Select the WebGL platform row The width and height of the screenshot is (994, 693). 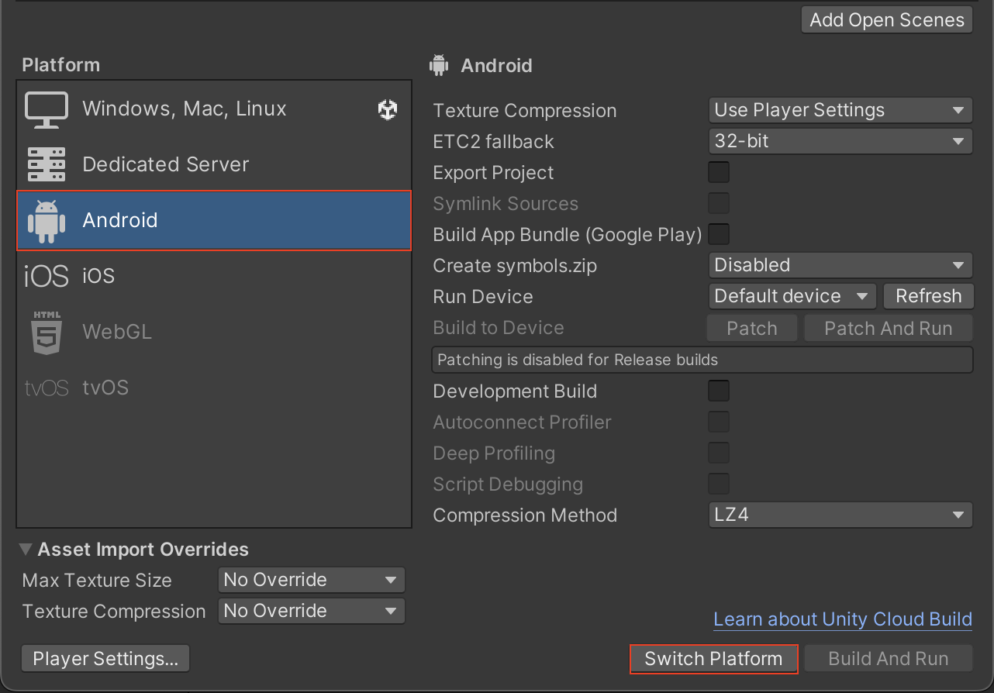click(214, 332)
